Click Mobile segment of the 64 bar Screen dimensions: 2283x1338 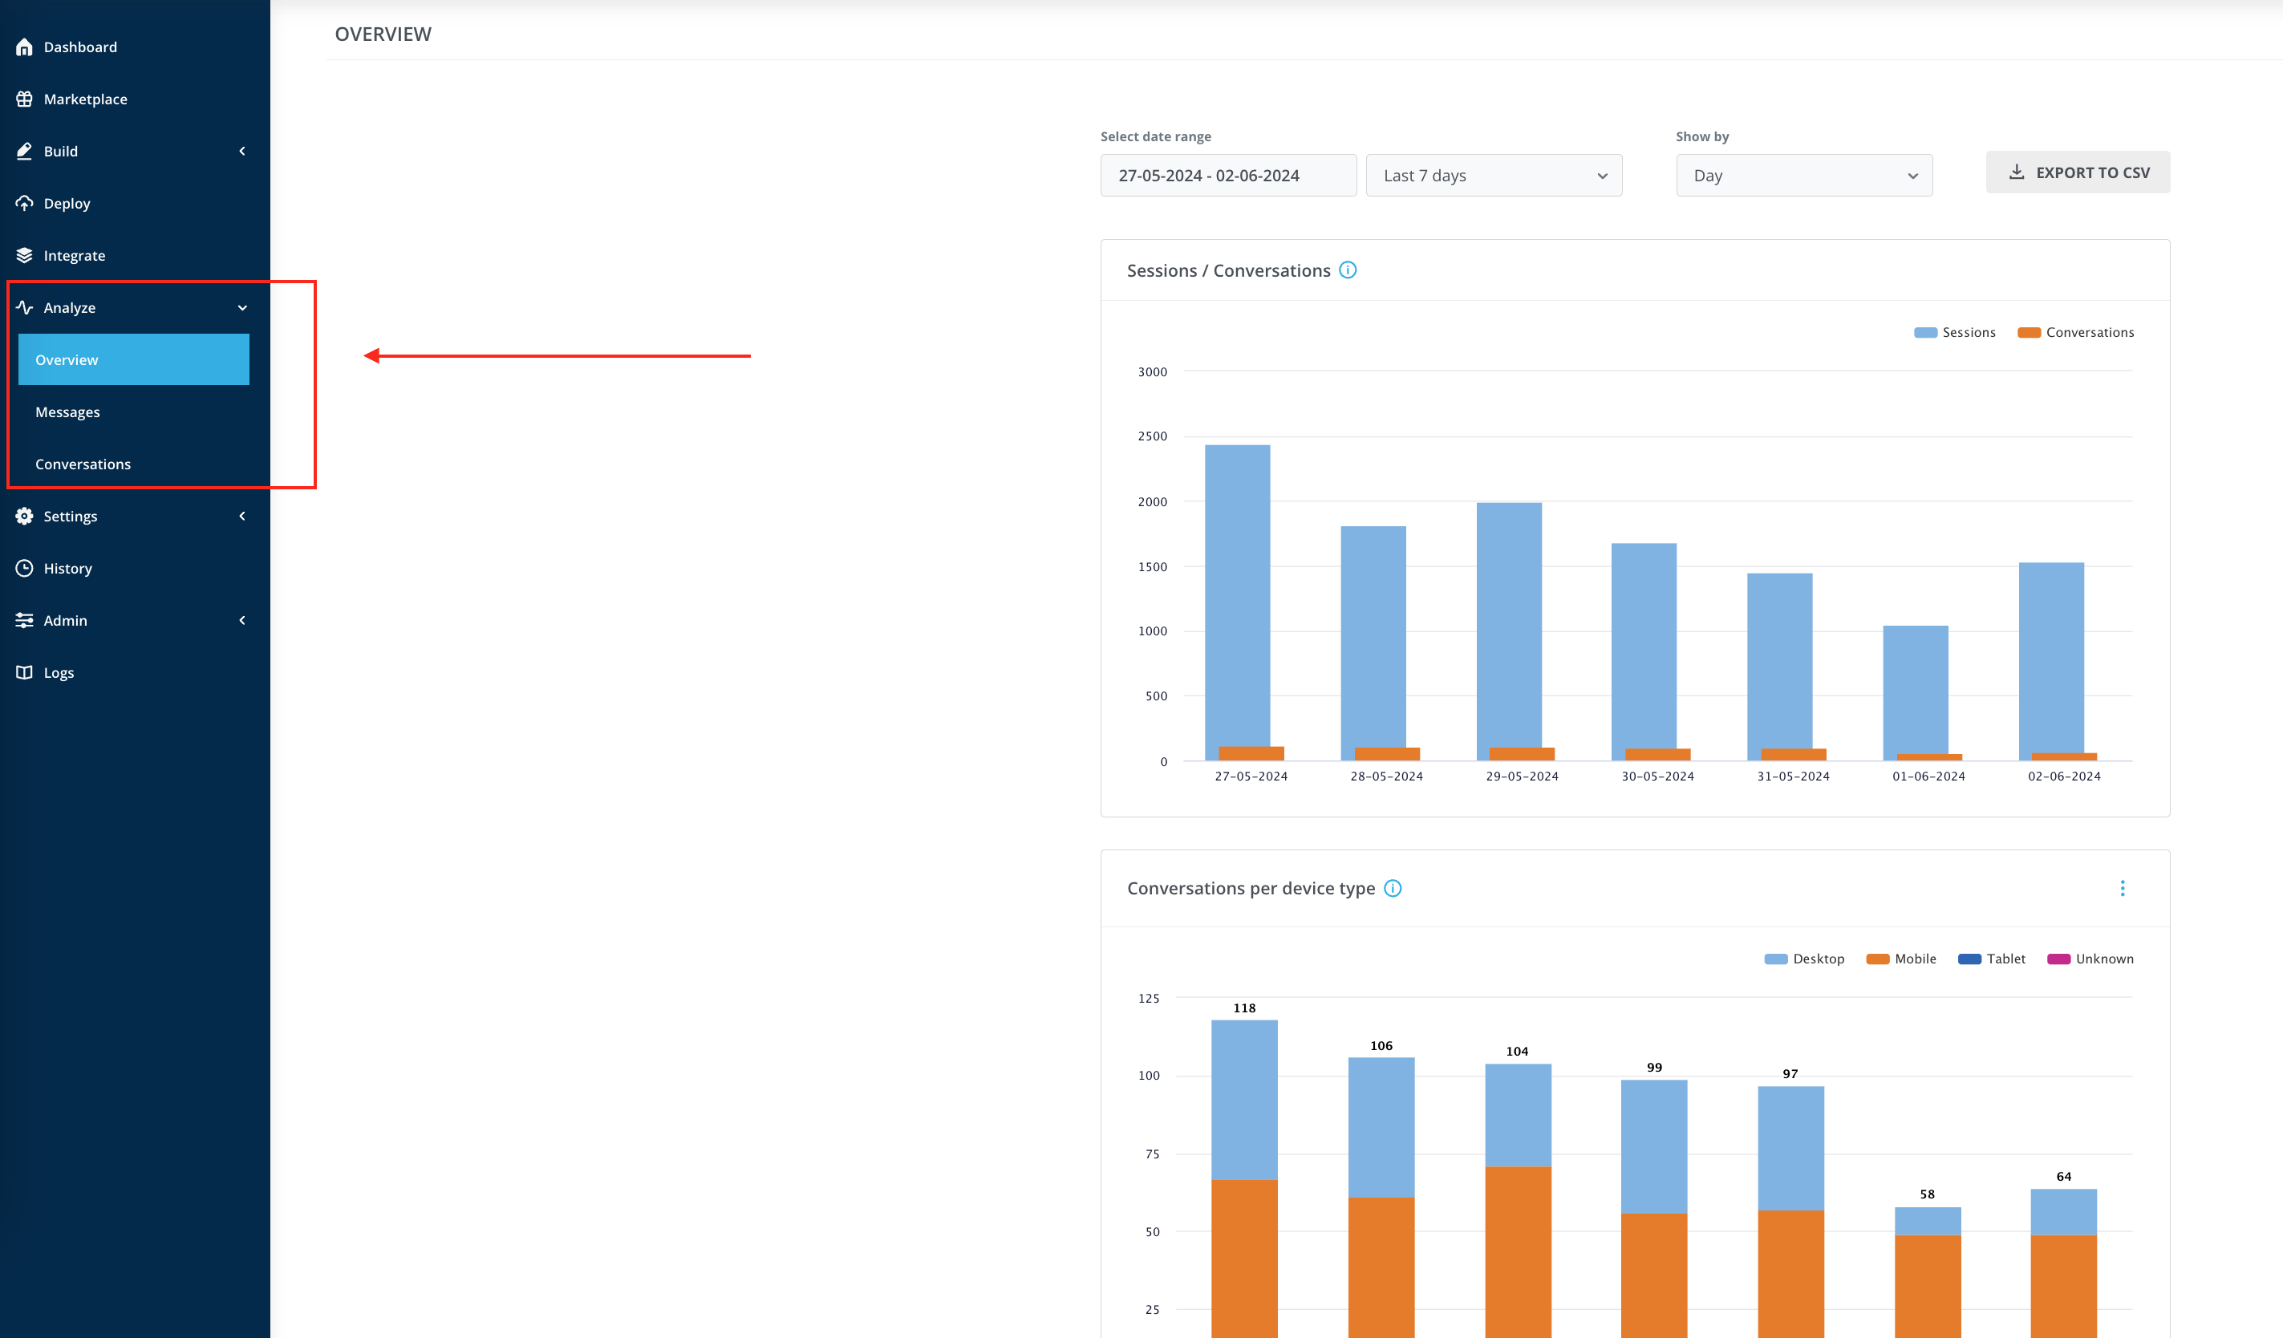click(2063, 1287)
